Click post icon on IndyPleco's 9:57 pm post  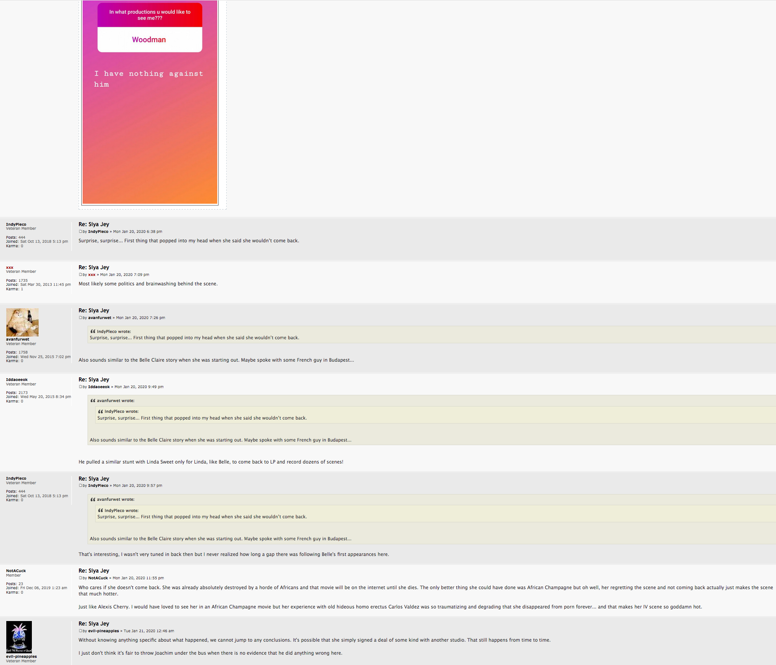pos(80,486)
